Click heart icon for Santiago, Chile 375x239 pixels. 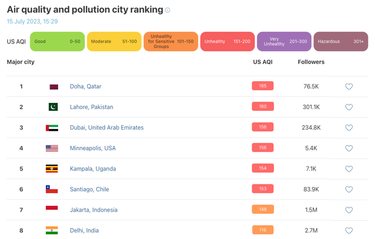(349, 189)
